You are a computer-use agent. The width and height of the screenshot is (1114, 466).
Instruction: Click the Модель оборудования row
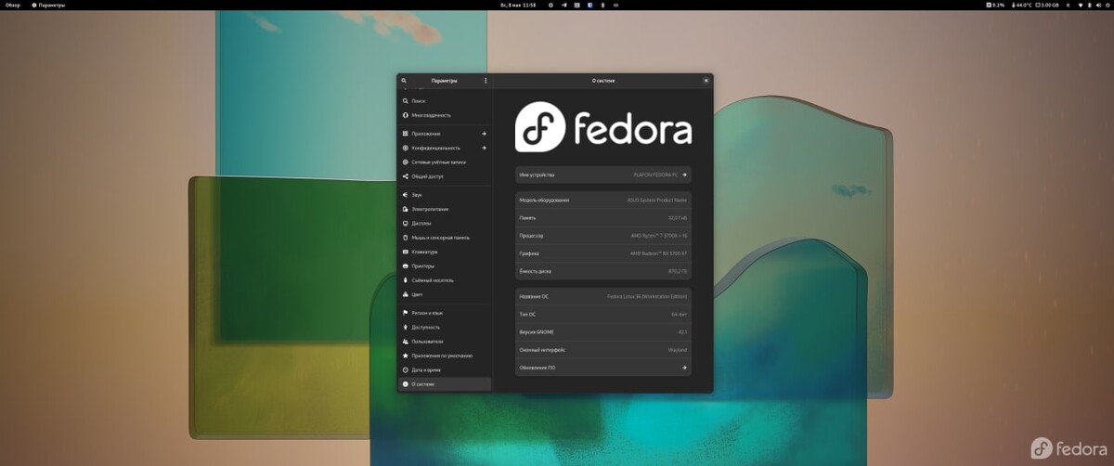click(x=603, y=201)
